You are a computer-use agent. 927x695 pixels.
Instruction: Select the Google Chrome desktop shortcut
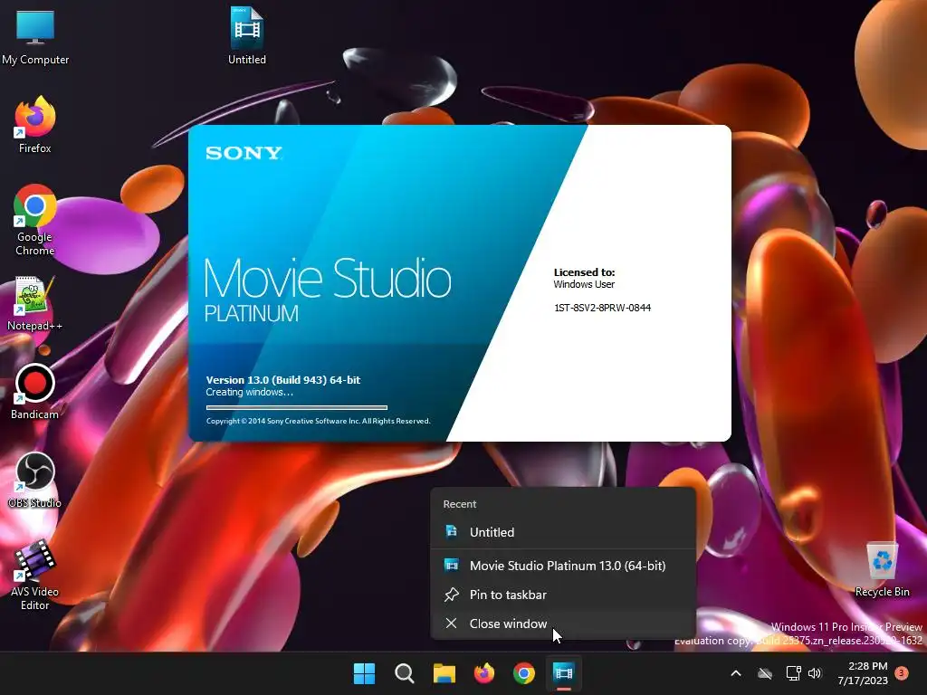point(35,220)
